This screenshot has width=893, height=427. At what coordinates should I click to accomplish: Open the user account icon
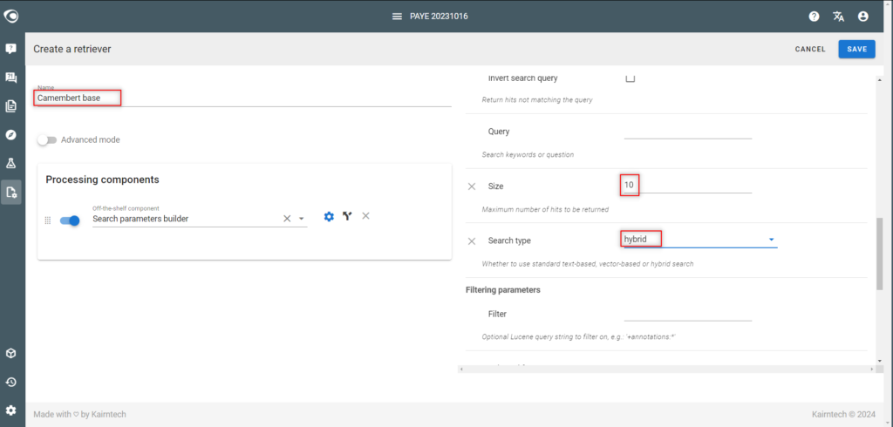coord(863,17)
